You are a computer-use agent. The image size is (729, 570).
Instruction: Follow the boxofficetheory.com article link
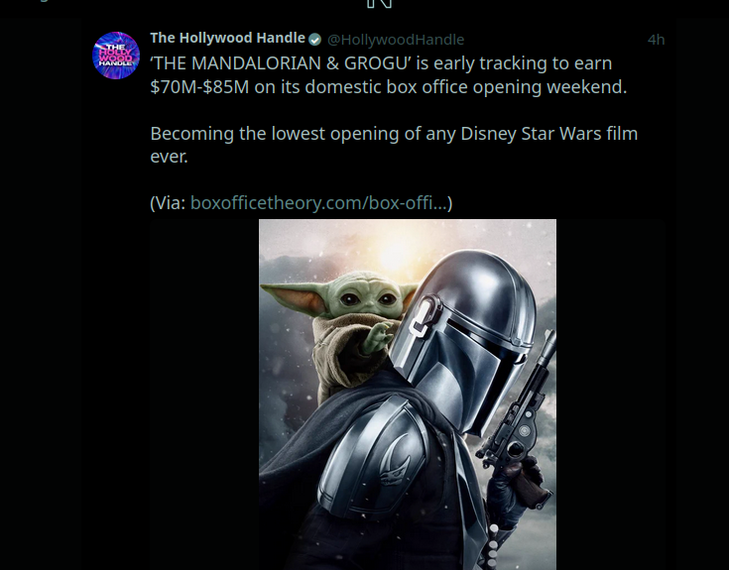click(x=318, y=203)
